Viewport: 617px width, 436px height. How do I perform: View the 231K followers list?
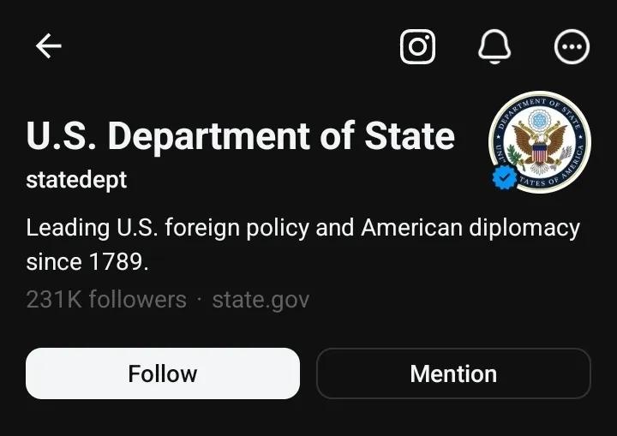tap(106, 300)
